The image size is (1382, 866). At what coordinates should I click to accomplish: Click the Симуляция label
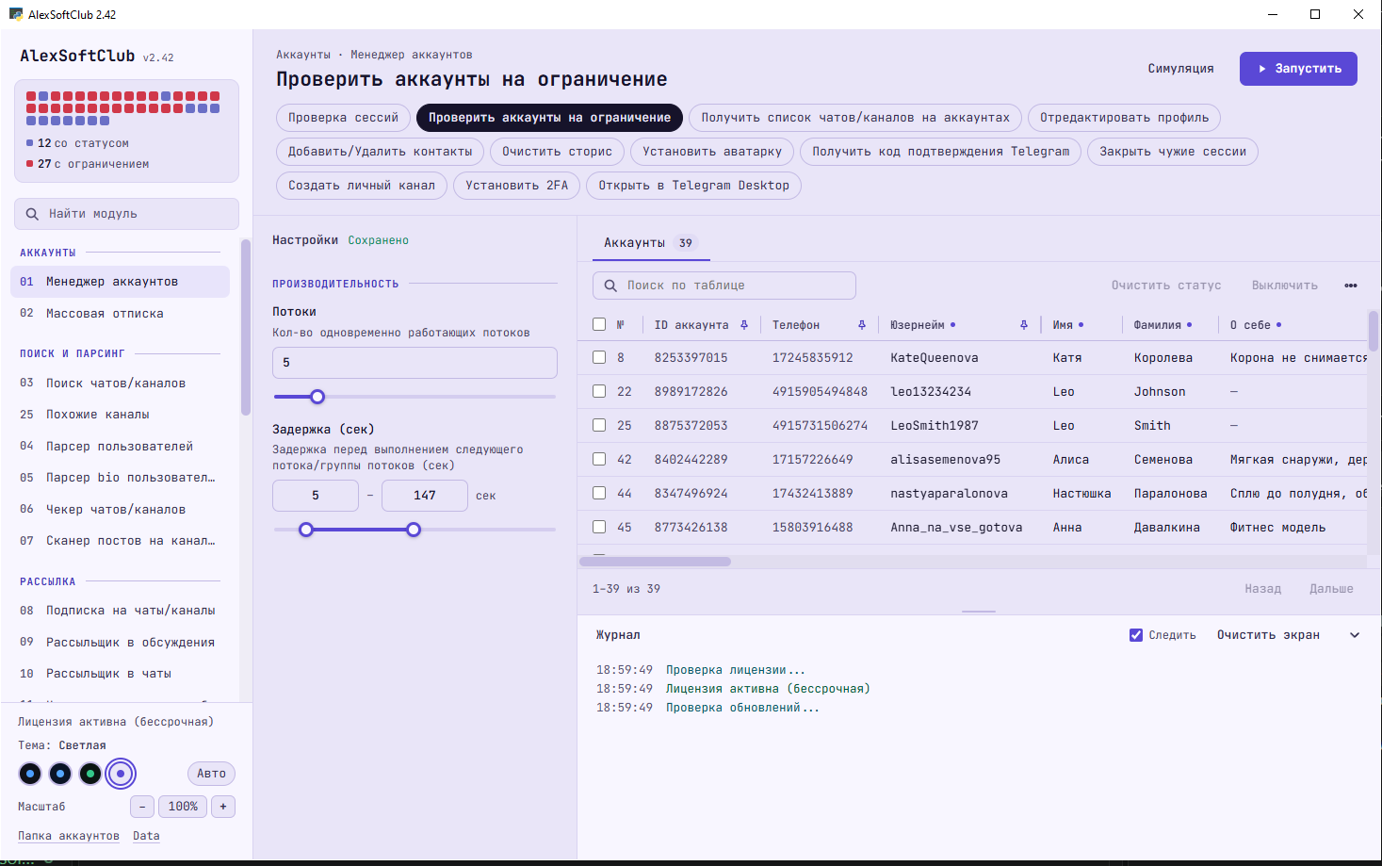click(1180, 69)
